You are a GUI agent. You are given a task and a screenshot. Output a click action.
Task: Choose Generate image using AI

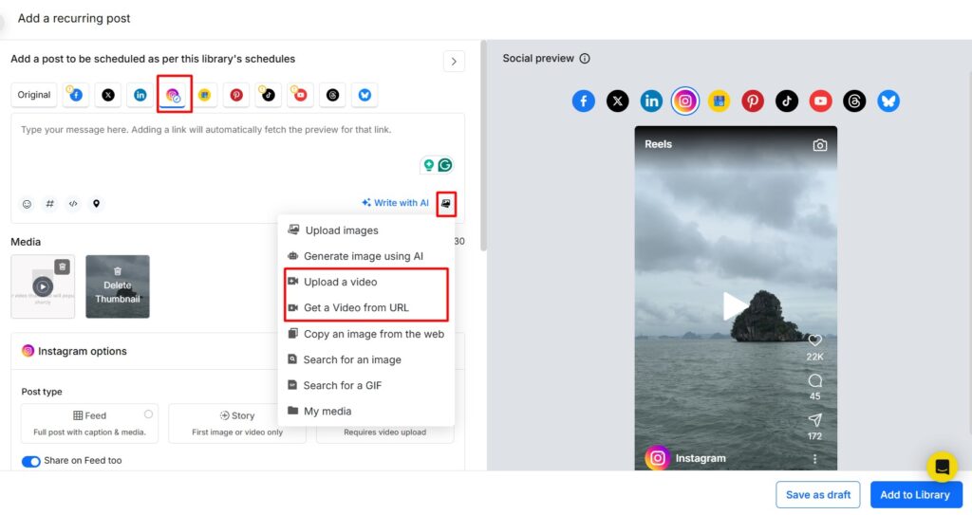click(x=365, y=256)
